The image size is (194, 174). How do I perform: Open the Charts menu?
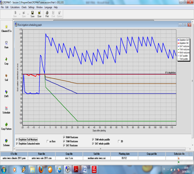24,7
